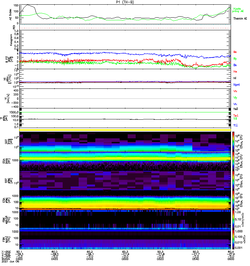Click the "AE Index" axis label
The image size is (250, 266).
tap(11, 15)
